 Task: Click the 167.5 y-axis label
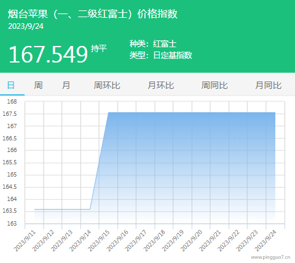click(10, 114)
